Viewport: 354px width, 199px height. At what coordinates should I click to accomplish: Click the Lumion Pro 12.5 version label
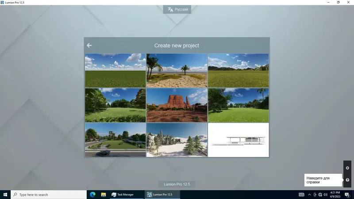[x=177, y=184]
